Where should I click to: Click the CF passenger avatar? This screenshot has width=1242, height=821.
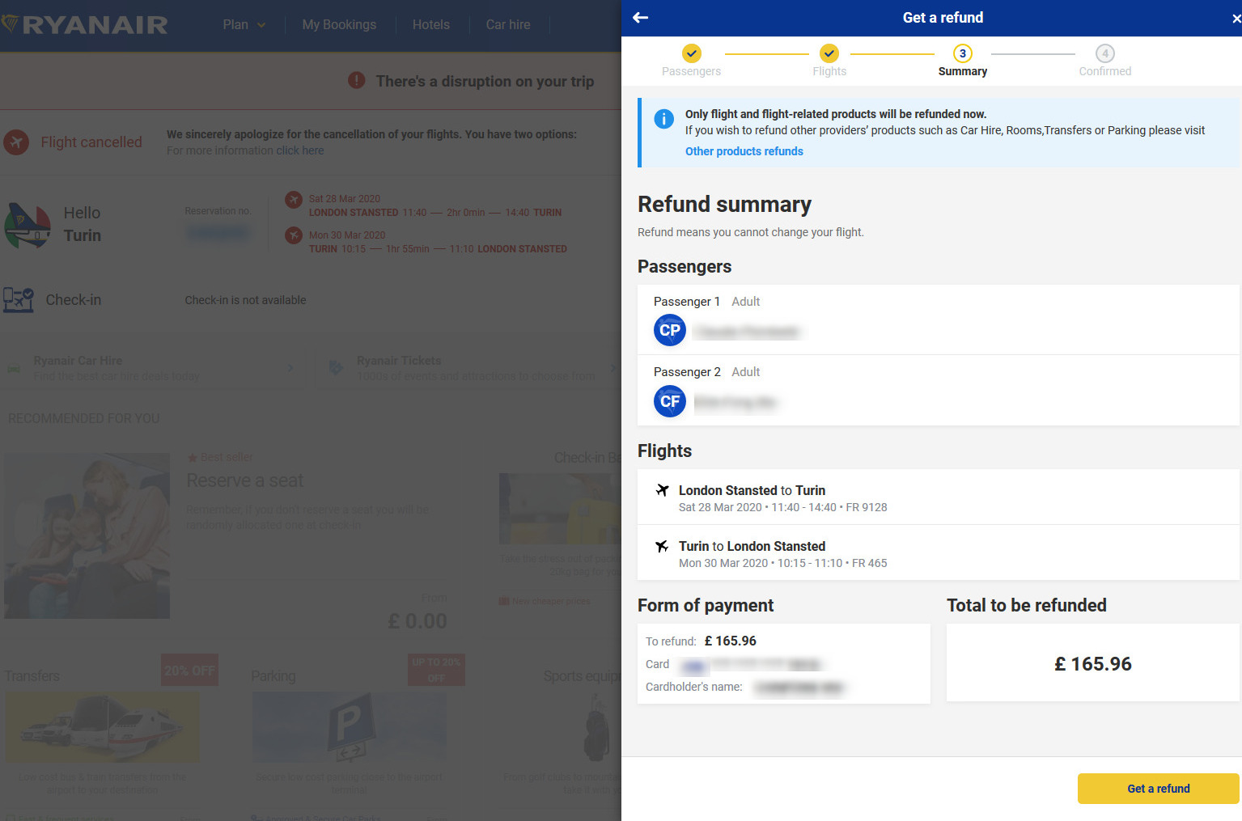669,401
